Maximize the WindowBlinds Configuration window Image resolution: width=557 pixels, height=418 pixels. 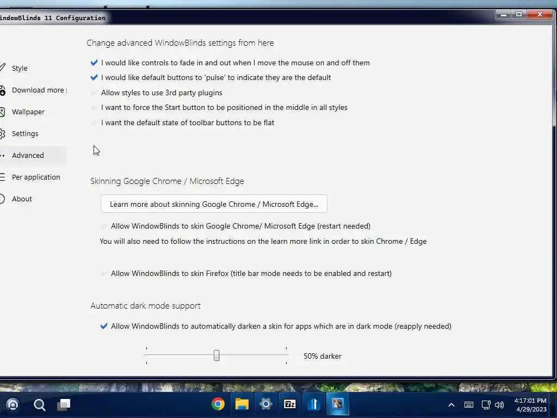pos(519,15)
